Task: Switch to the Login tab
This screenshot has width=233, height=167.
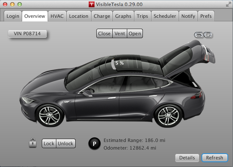Action: click(13, 16)
